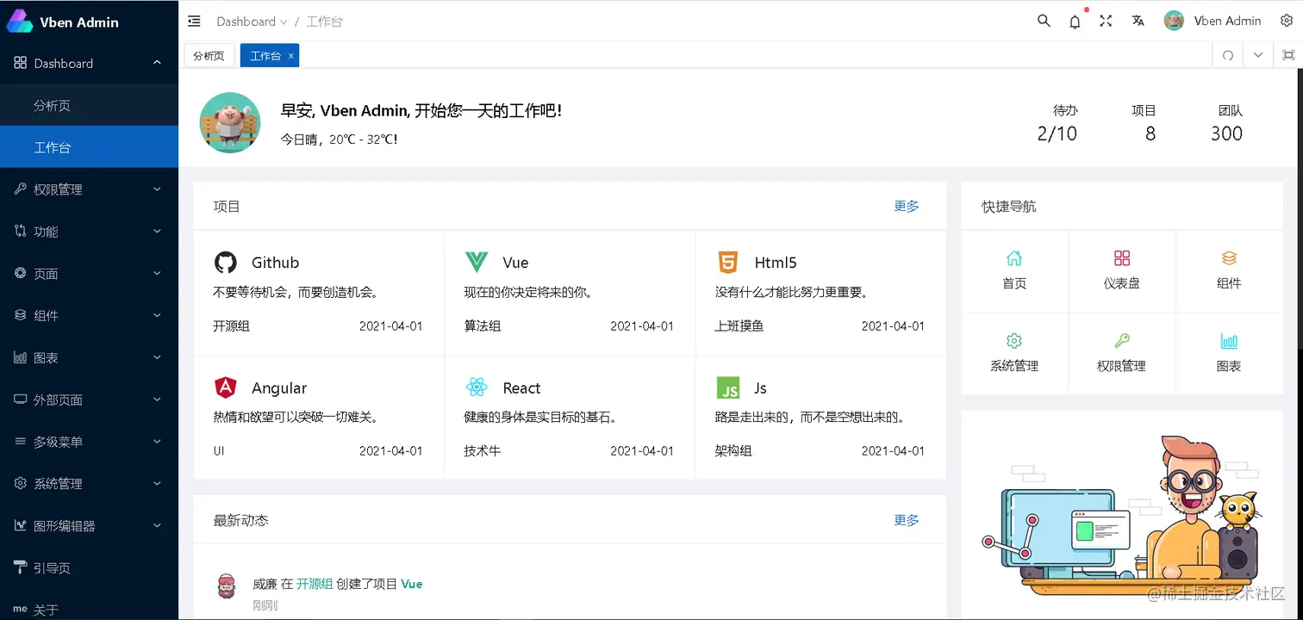The height and width of the screenshot is (620, 1303).
Task: Click 架构组 group text in Js card
Action: pyautogui.click(x=733, y=450)
